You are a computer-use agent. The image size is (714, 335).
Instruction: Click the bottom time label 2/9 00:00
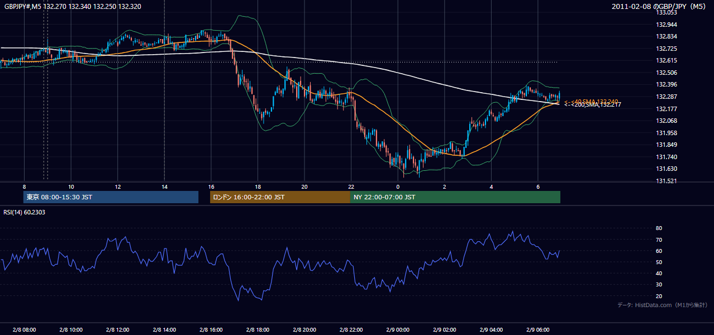pyautogui.click(x=398, y=329)
